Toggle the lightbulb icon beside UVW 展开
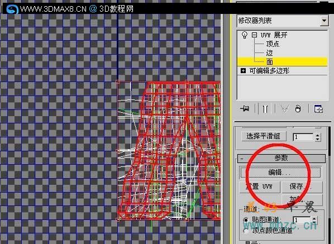 [x=245, y=35]
